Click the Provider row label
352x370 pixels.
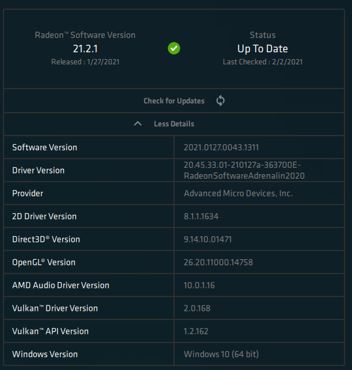[28, 194]
